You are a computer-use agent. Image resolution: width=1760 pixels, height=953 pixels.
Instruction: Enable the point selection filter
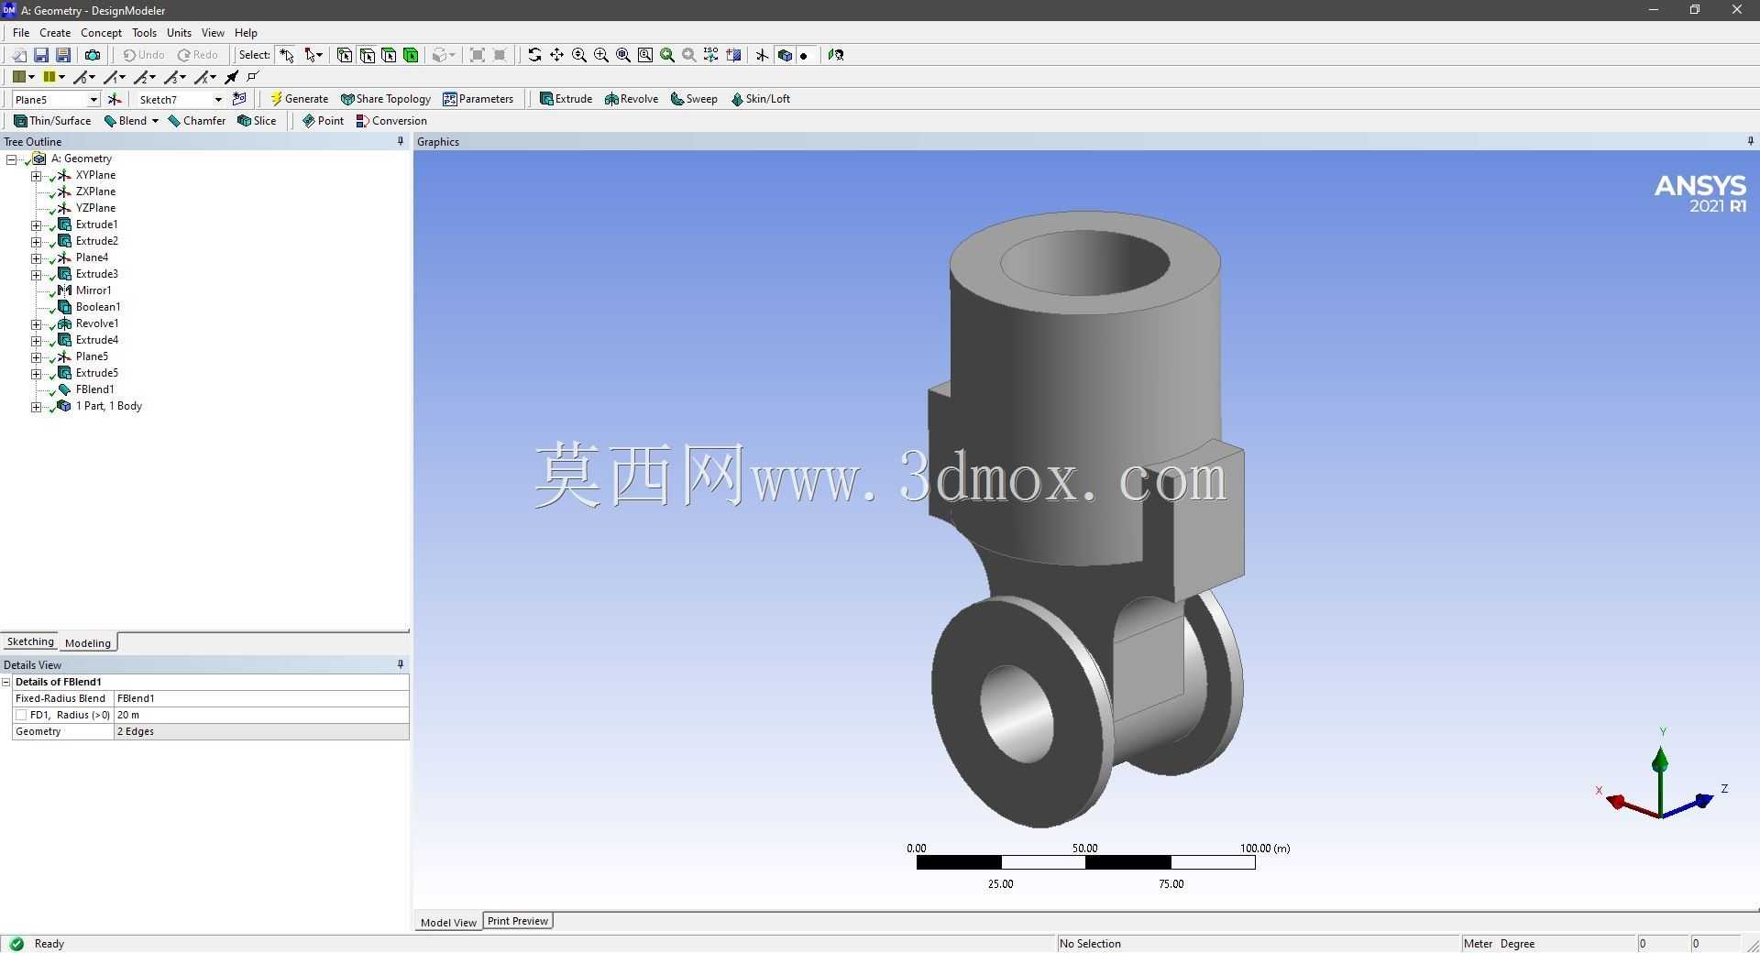(x=345, y=55)
